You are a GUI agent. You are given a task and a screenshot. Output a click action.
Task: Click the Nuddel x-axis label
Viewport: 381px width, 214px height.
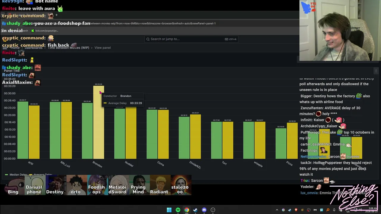(129, 164)
